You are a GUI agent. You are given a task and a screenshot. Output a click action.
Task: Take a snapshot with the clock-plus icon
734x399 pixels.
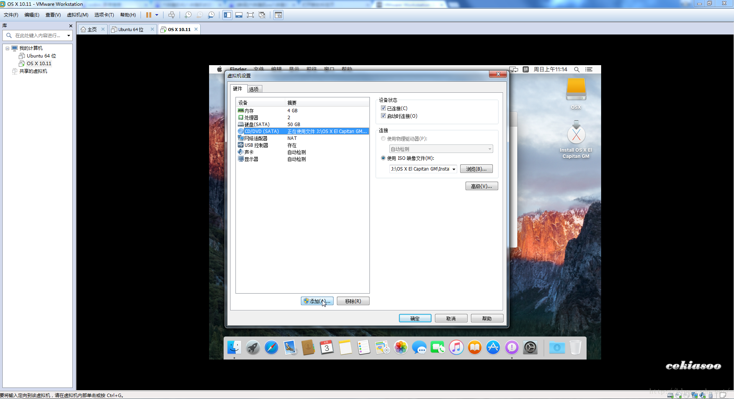(x=188, y=15)
